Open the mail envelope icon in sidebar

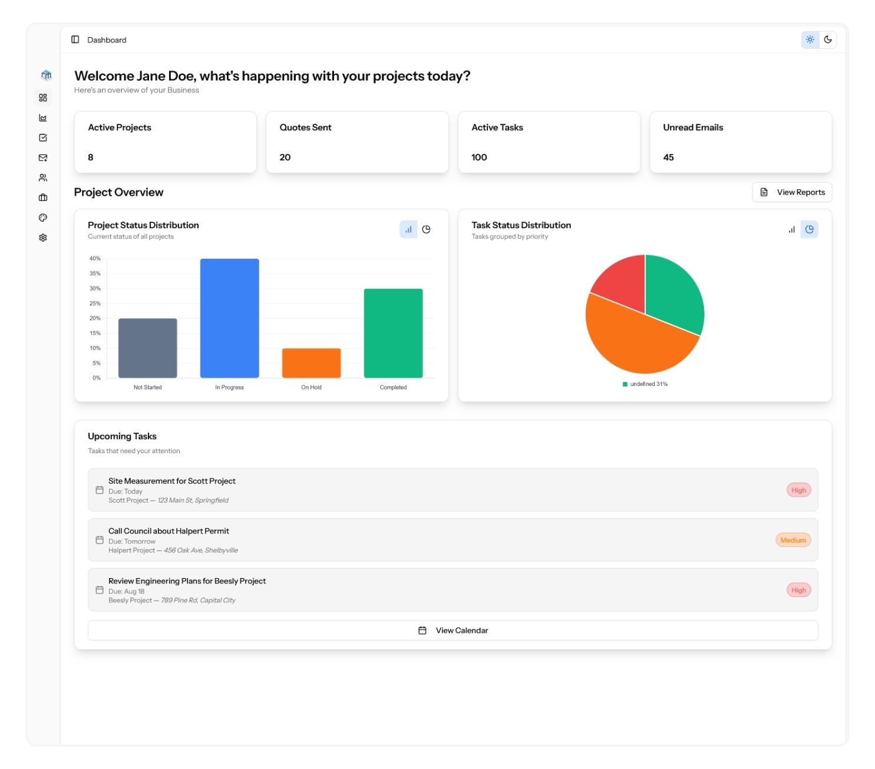tap(43, 158)
